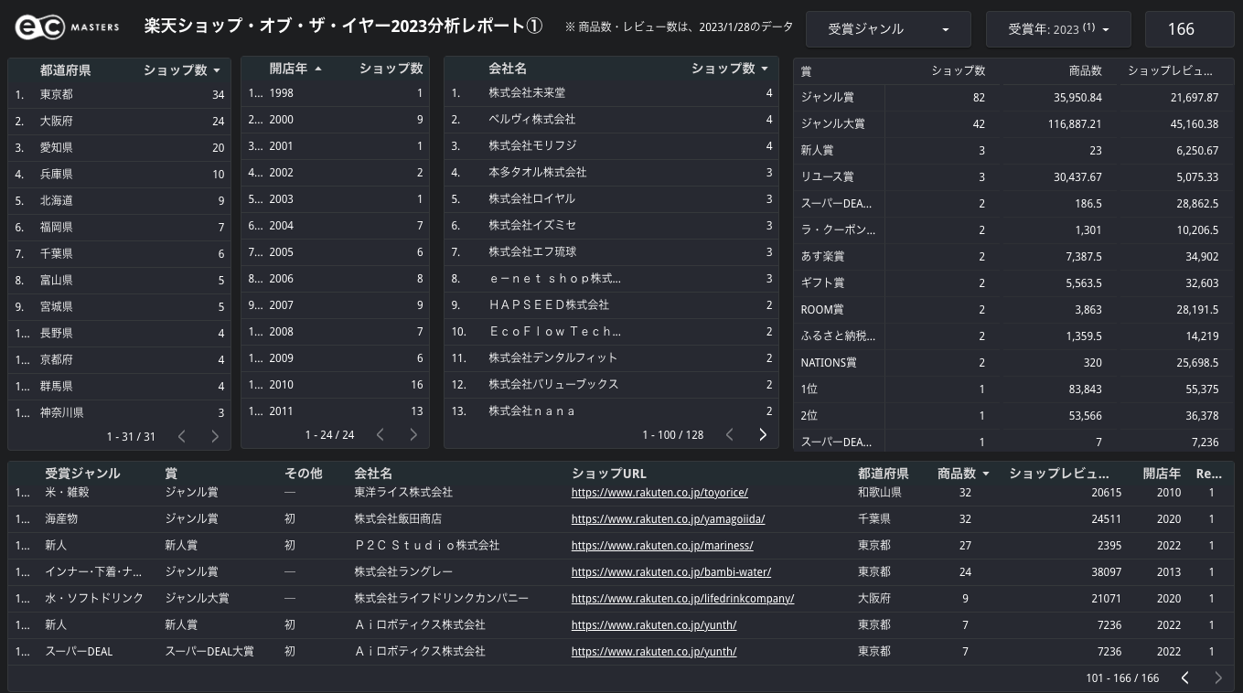Screen dimensions: 1243x693
Task: Click the 海産物 genre cell
Action: (61, 519)
